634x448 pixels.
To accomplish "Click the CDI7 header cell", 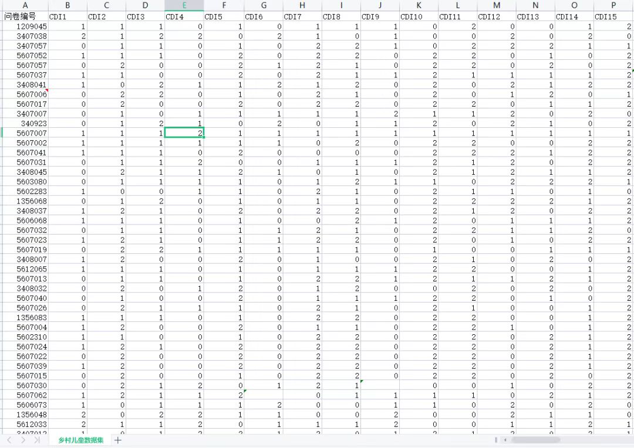I will tap(302, 16).
